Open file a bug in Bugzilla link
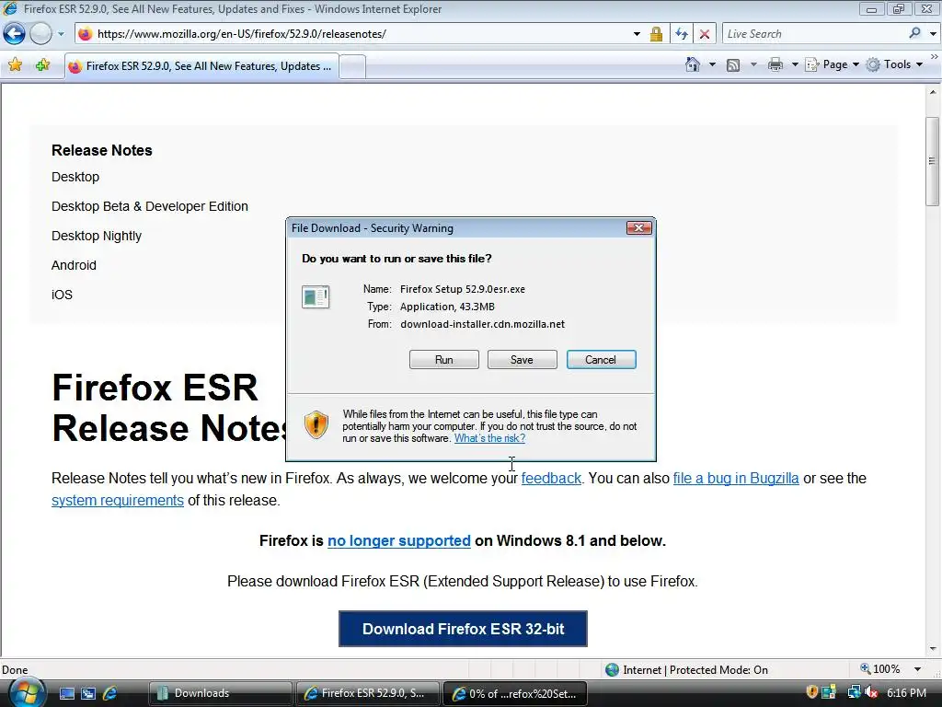 pyautogui.click(x=736, y=478)
